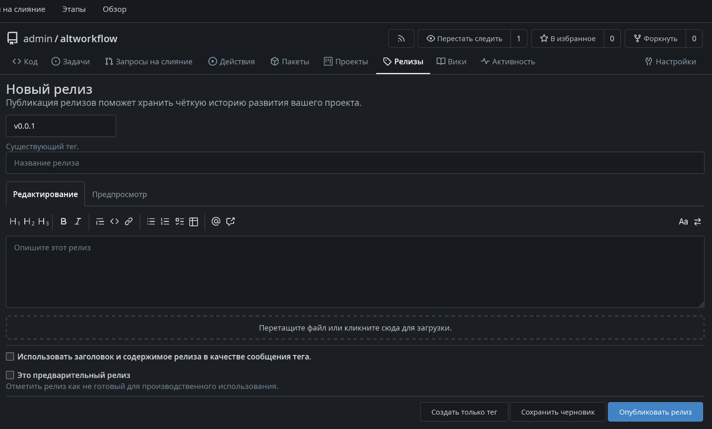
Task: Insert Heading 3 from editor toolbar
Action: [44, 221]
